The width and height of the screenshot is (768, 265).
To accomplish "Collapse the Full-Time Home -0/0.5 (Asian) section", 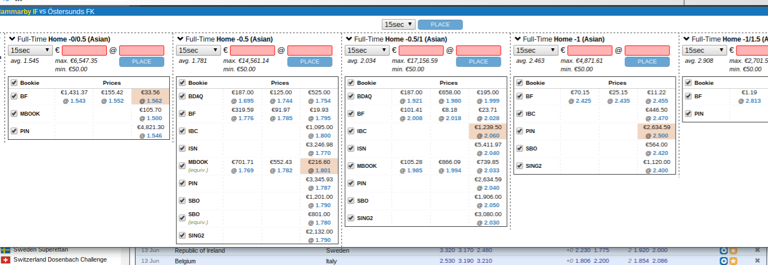I will click(12, 39).
